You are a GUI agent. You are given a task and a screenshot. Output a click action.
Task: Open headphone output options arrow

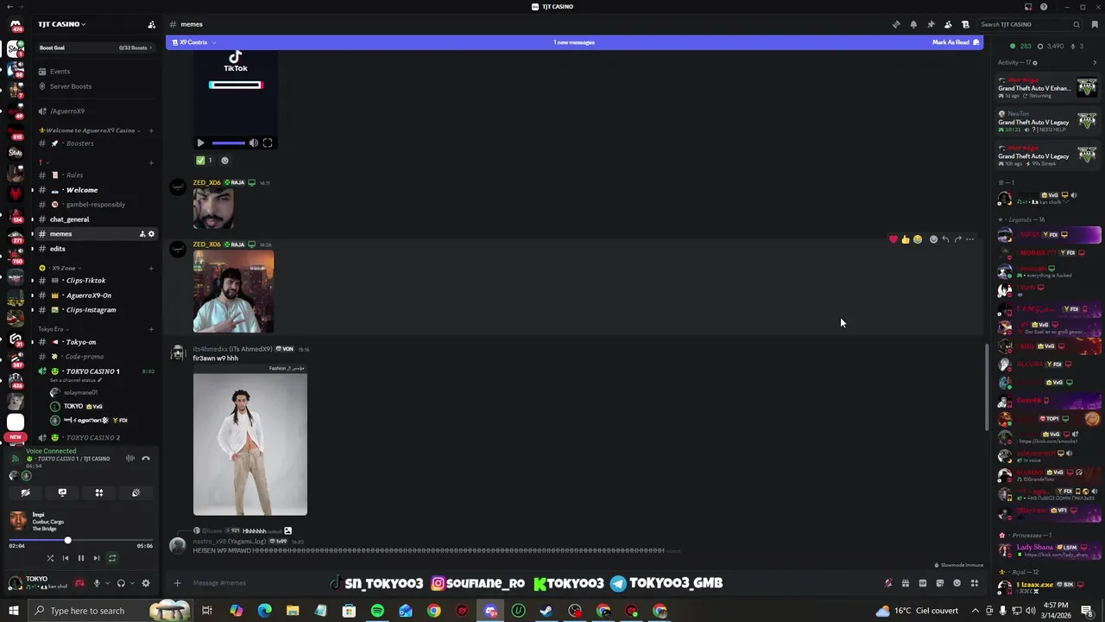[132, 584]
